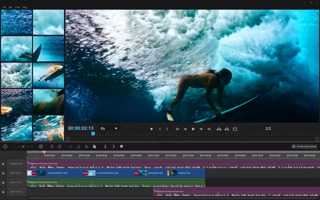Toggle lock on the Video Track
The width and height of the screenshot is (320, 200).
coord(3,173)
